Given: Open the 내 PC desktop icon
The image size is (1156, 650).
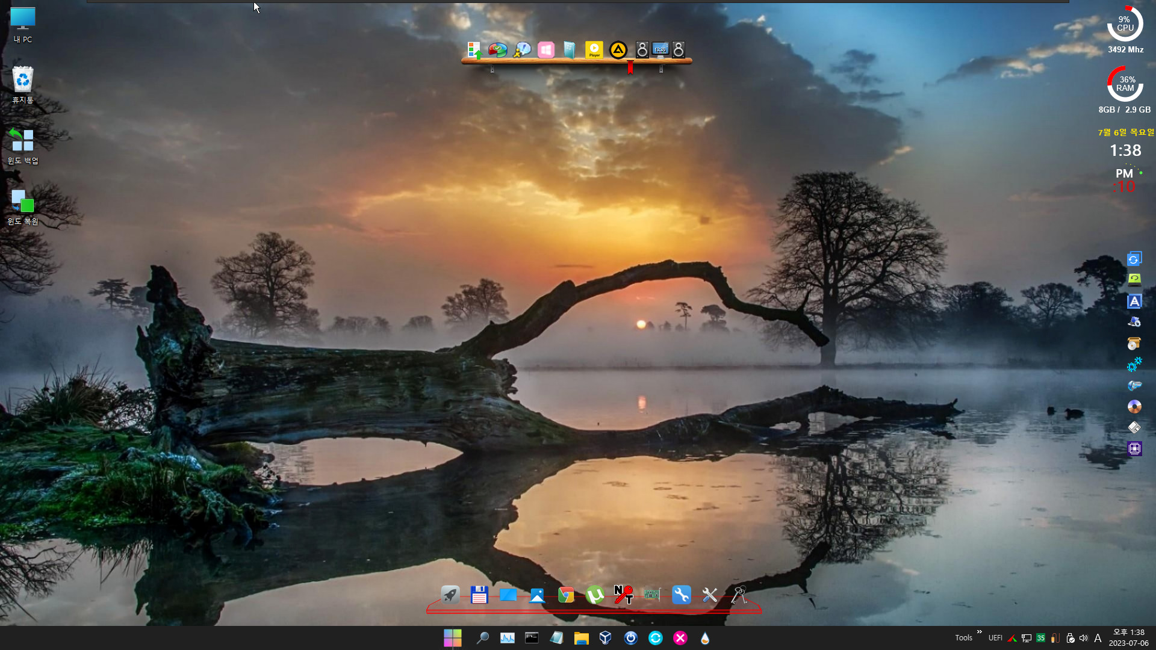Looking at the screenshot, I should tap(23, 25).
